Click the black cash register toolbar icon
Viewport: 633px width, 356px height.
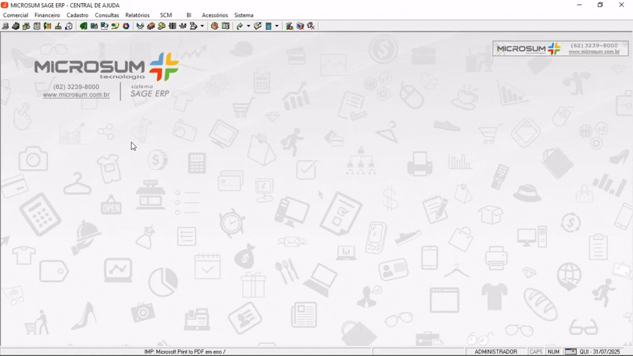click(16, 26)
